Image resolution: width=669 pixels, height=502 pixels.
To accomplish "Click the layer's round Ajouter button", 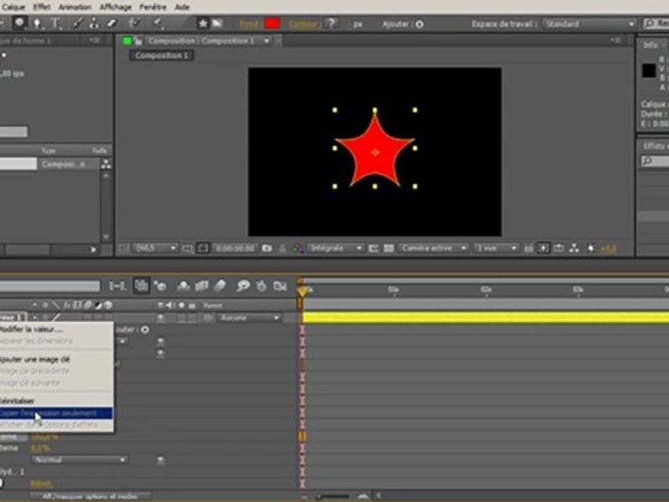I will (145, 330).
